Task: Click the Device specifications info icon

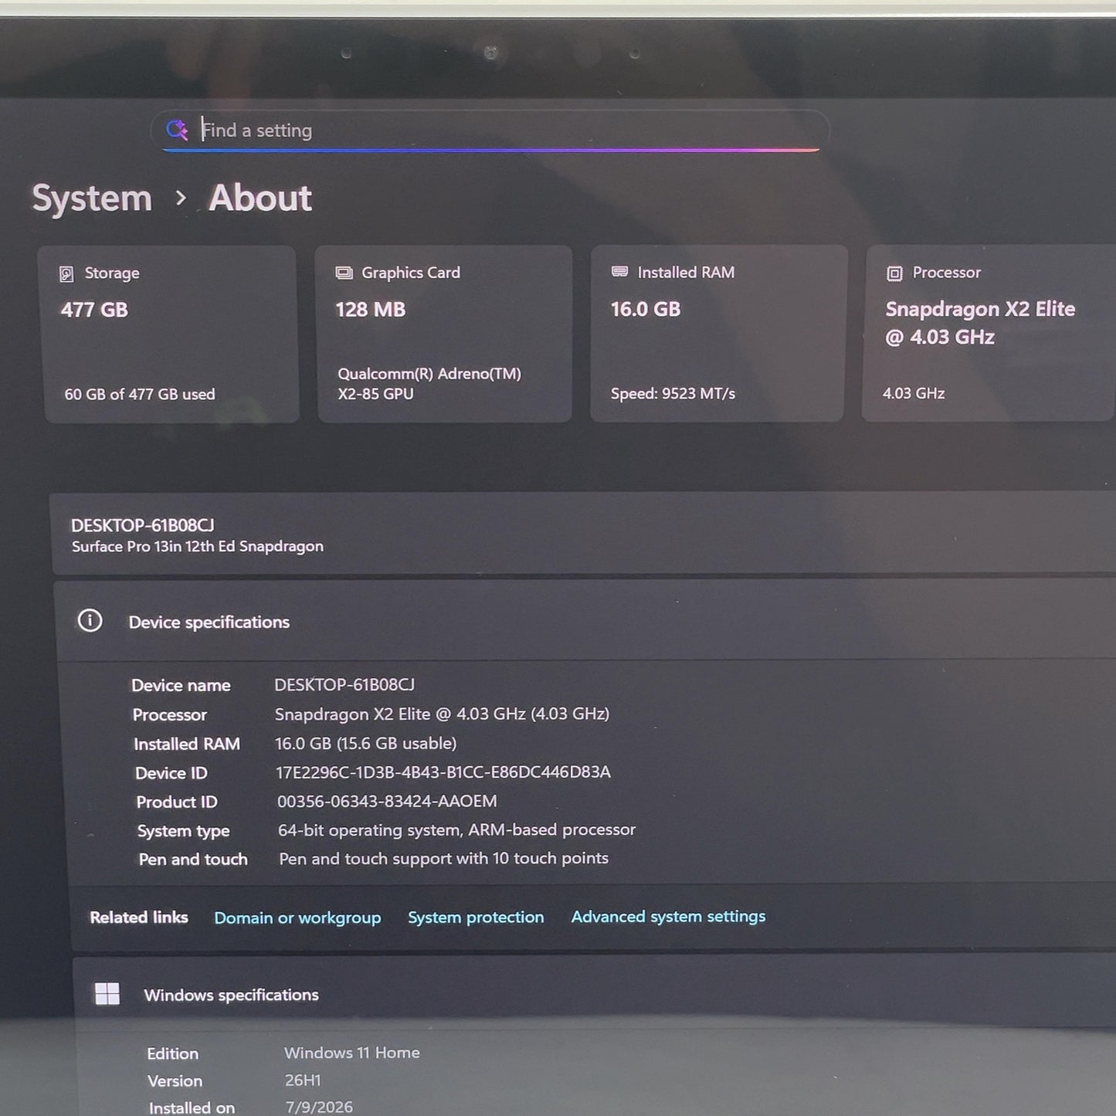Action: [x=90, y=620]
